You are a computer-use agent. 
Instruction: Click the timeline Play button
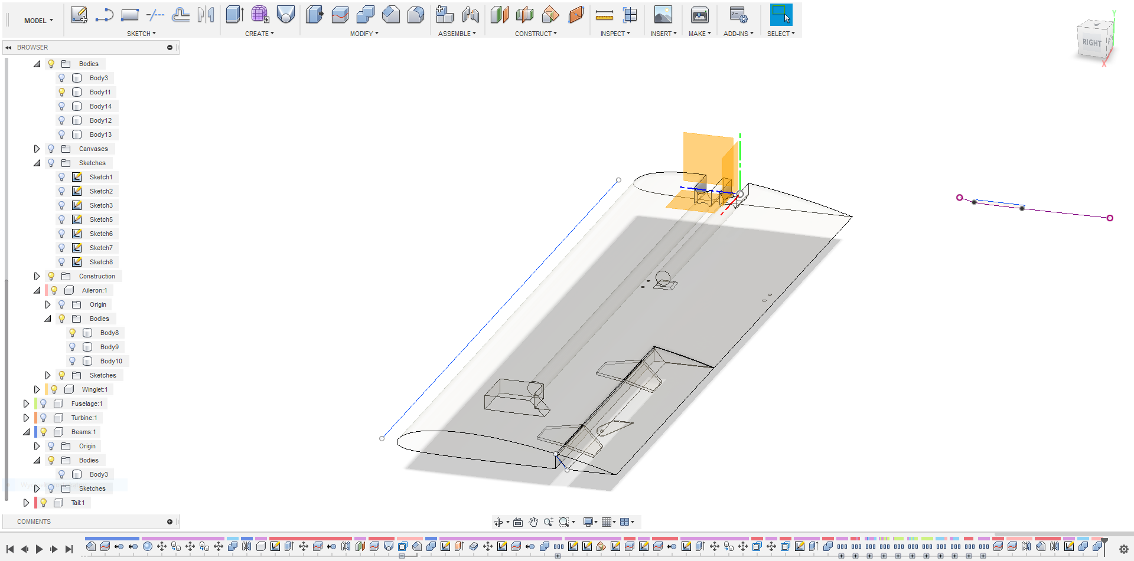pos(39,549)
